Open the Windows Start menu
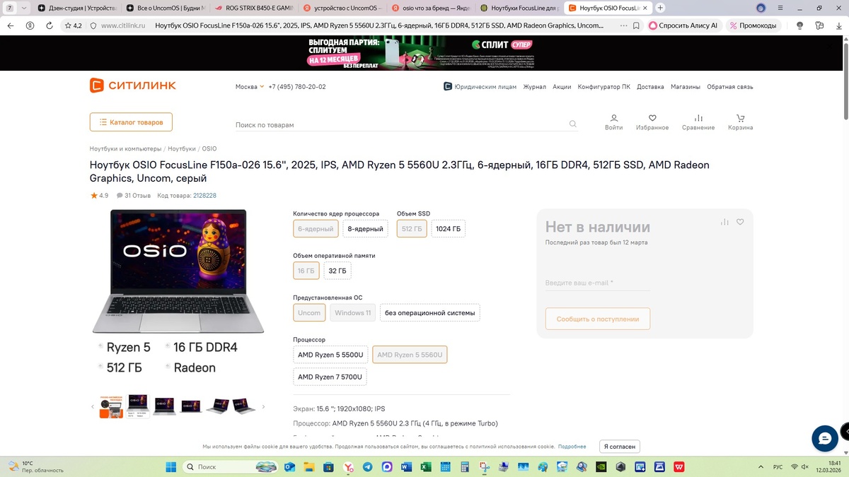This screenshot has width=849, height=477. (171, 467)
